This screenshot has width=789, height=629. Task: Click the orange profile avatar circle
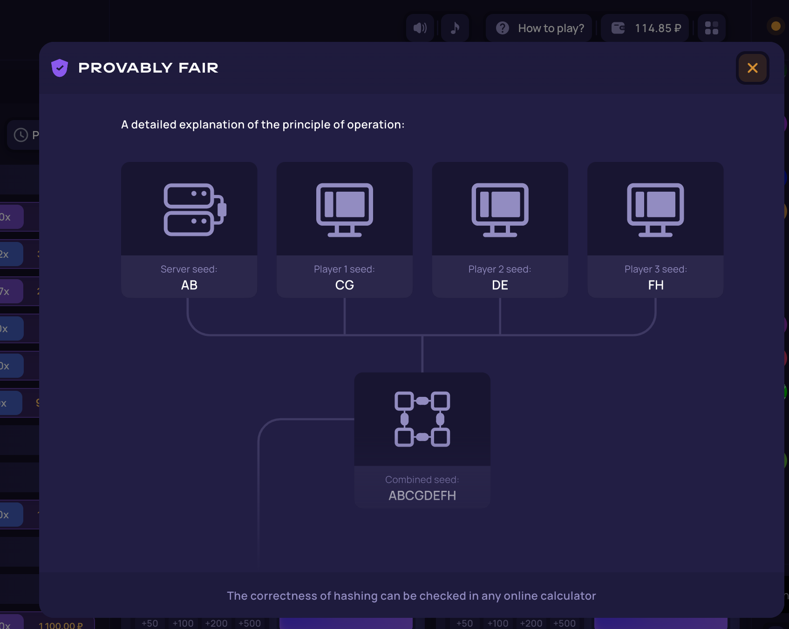775,26
